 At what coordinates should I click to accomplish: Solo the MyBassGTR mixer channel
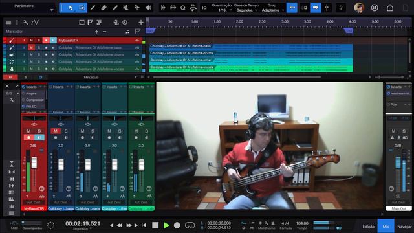(x=39, y=131)
